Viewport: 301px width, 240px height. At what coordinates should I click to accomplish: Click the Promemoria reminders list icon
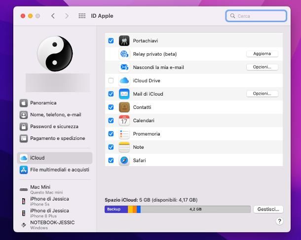pyautogui.click(x=124, y=134)
